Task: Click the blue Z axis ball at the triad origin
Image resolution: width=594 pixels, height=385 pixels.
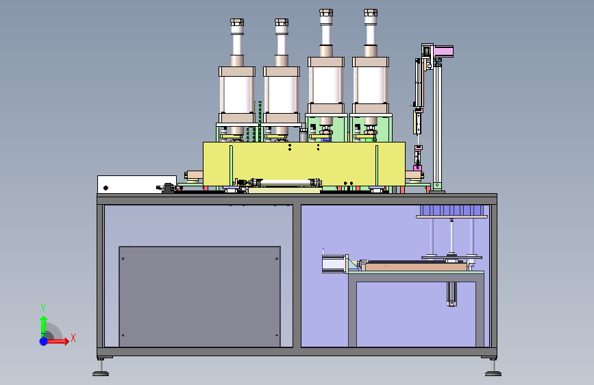Action: [x=44, y=341]
